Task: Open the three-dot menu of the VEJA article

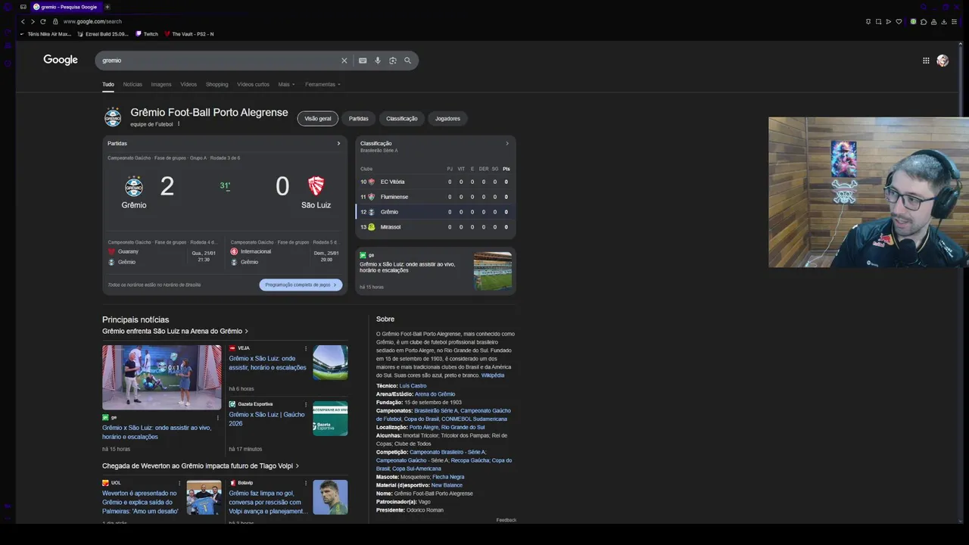Action: point(306,348)
